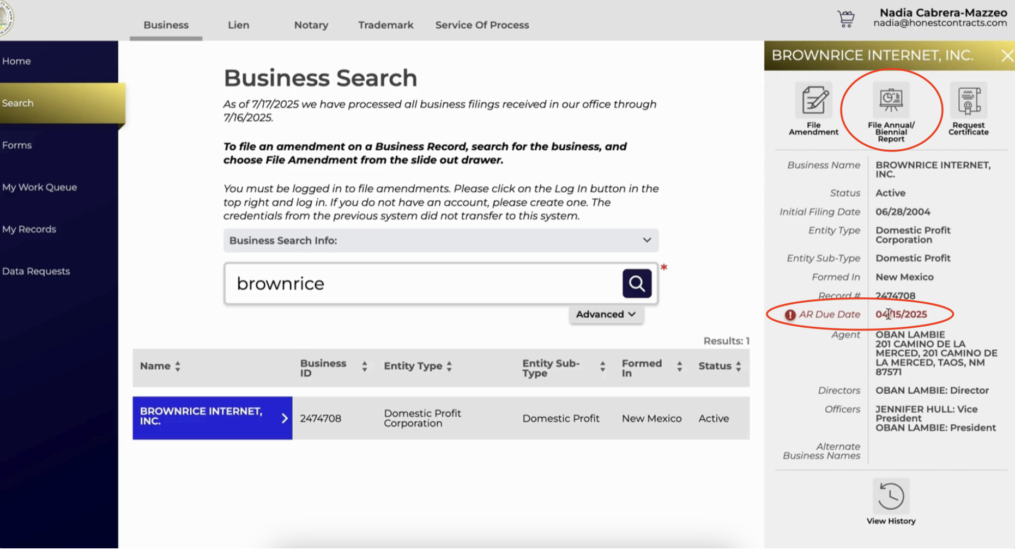This screenshot has height=550, width=1015.
Task: Open My Work Queue
Action: [x=39, y=187]
